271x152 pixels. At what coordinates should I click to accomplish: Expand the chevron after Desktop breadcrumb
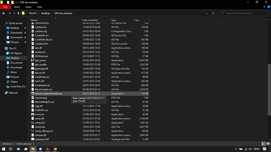(x=52, y=13)
